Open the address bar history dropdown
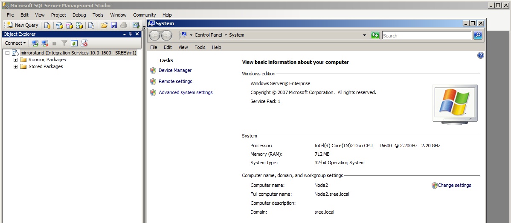Screen dimensions: 511x223 pos(364,35)
